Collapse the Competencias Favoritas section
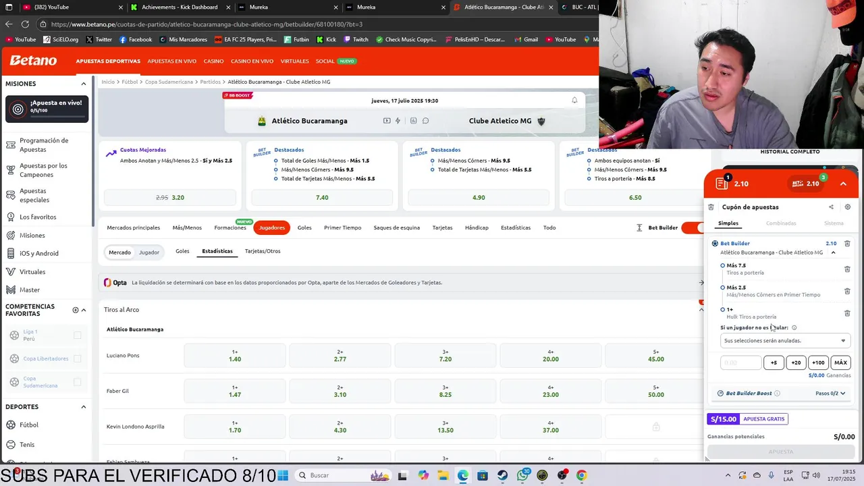The width and height of the screenshot is (864, 486). [84, 310]
